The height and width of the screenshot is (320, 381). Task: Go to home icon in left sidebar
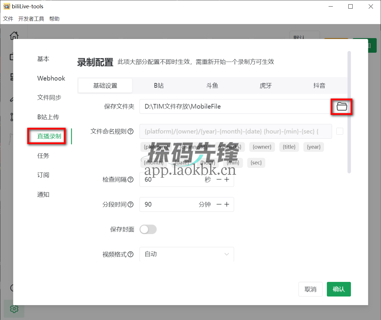click(14, 36)
